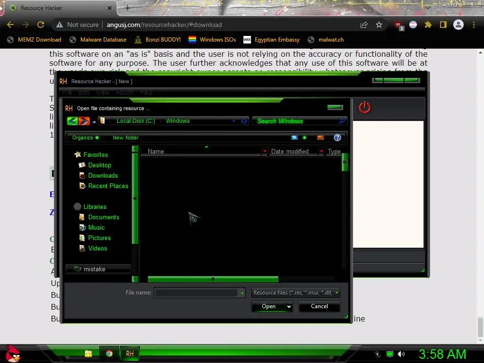Click the navigation pane scrollbar
Image resolution: width=484 pixels, height=363 pixels.
tap(135, 198)
